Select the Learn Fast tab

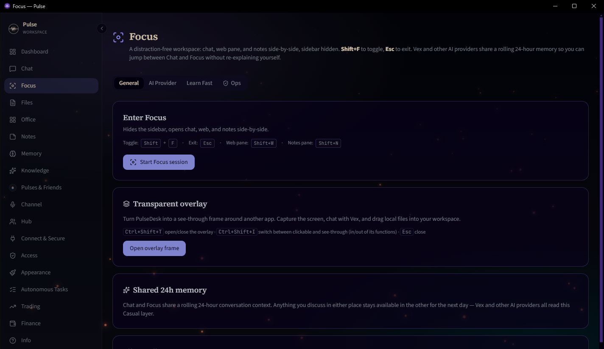(199, 83)
